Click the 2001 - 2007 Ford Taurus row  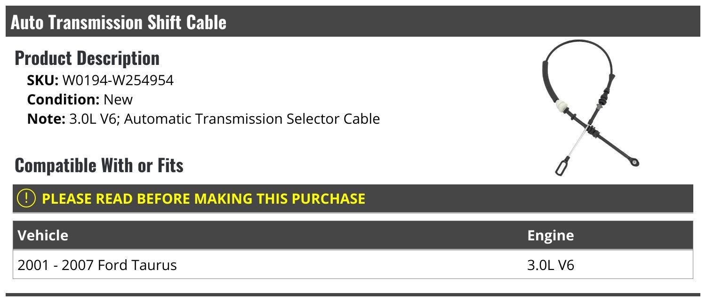pos(97,265)
